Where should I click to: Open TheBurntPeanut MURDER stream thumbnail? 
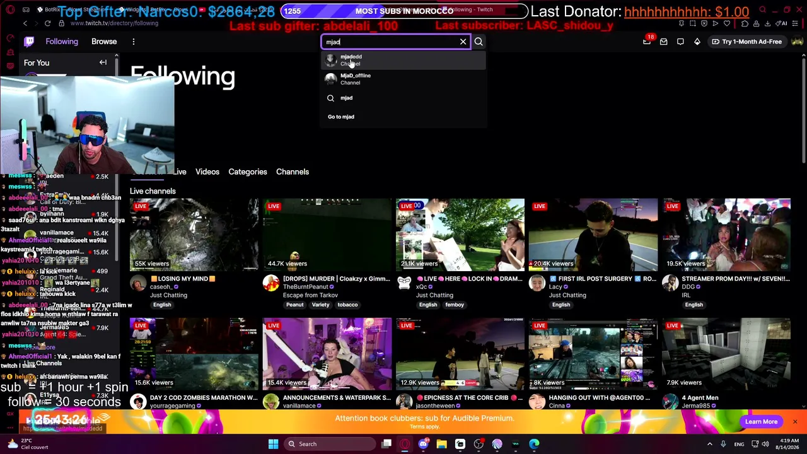327,235
